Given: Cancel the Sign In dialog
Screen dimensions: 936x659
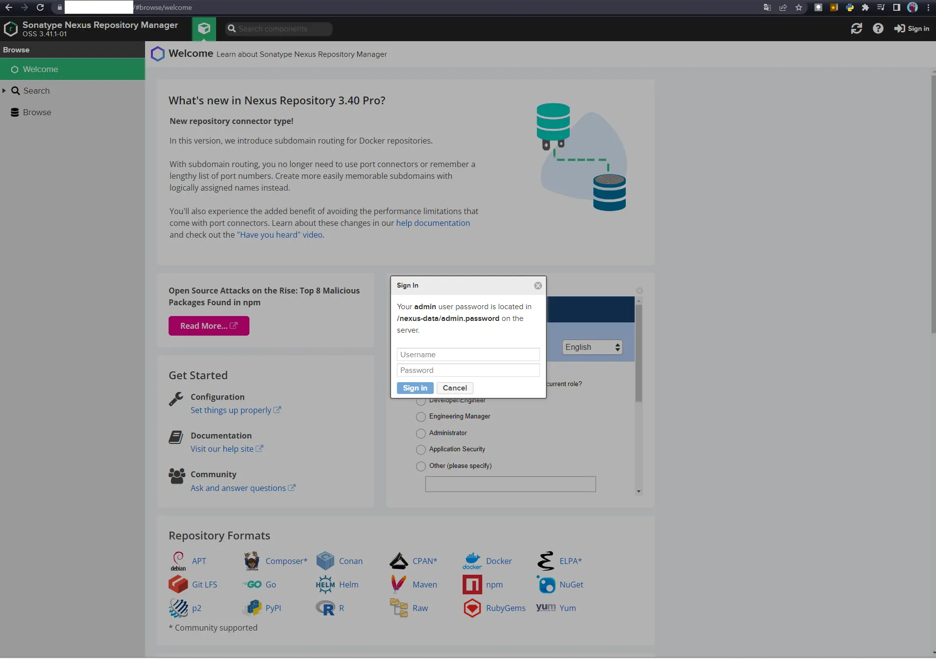Looking at the screenshot, I should (x=455, y=388).
